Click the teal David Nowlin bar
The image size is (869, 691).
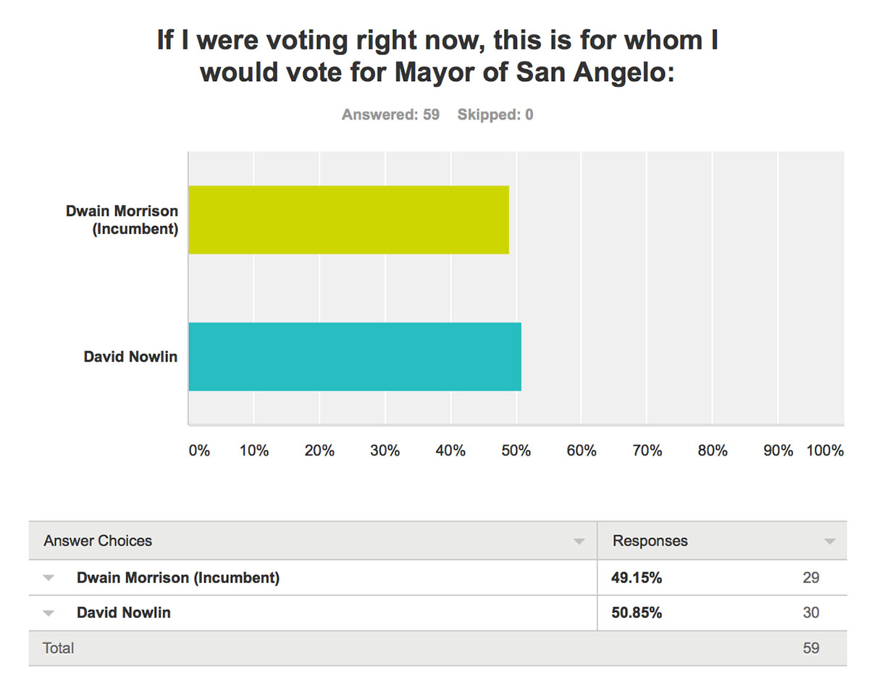click(x=355, y=356)
